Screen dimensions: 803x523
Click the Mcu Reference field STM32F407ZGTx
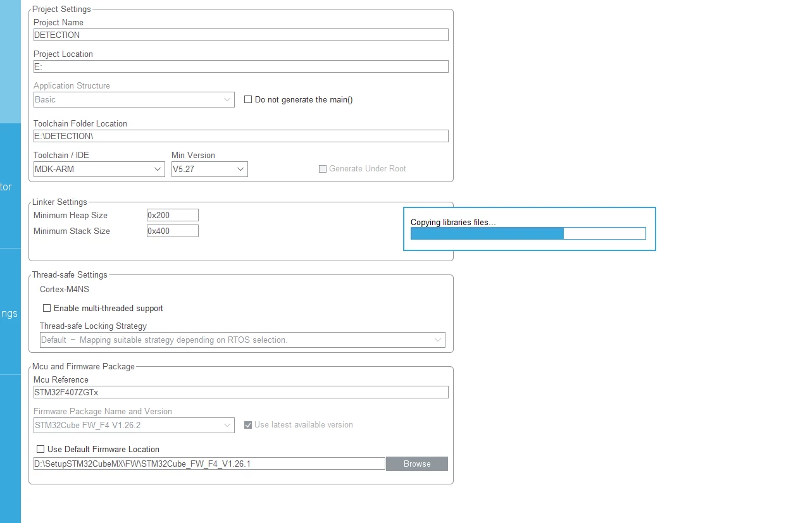coord(240,392)
